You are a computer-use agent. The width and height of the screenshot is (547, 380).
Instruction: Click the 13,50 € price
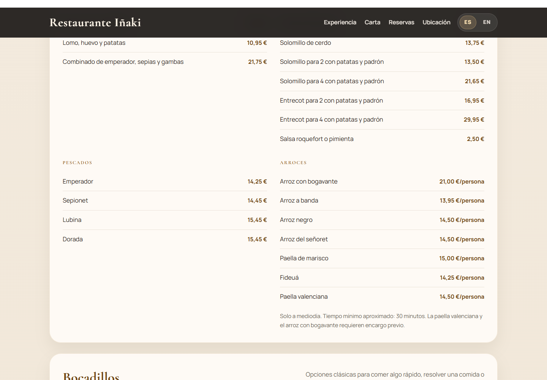pyautogui.click(x=474, y=62)
